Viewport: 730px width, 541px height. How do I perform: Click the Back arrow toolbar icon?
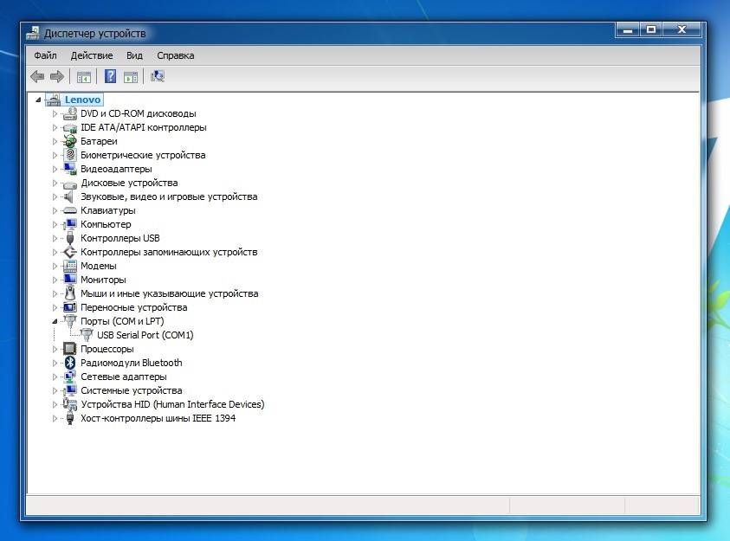tap(37, 77)
